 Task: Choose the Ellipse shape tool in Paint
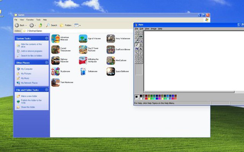click(x=136, y=61)
